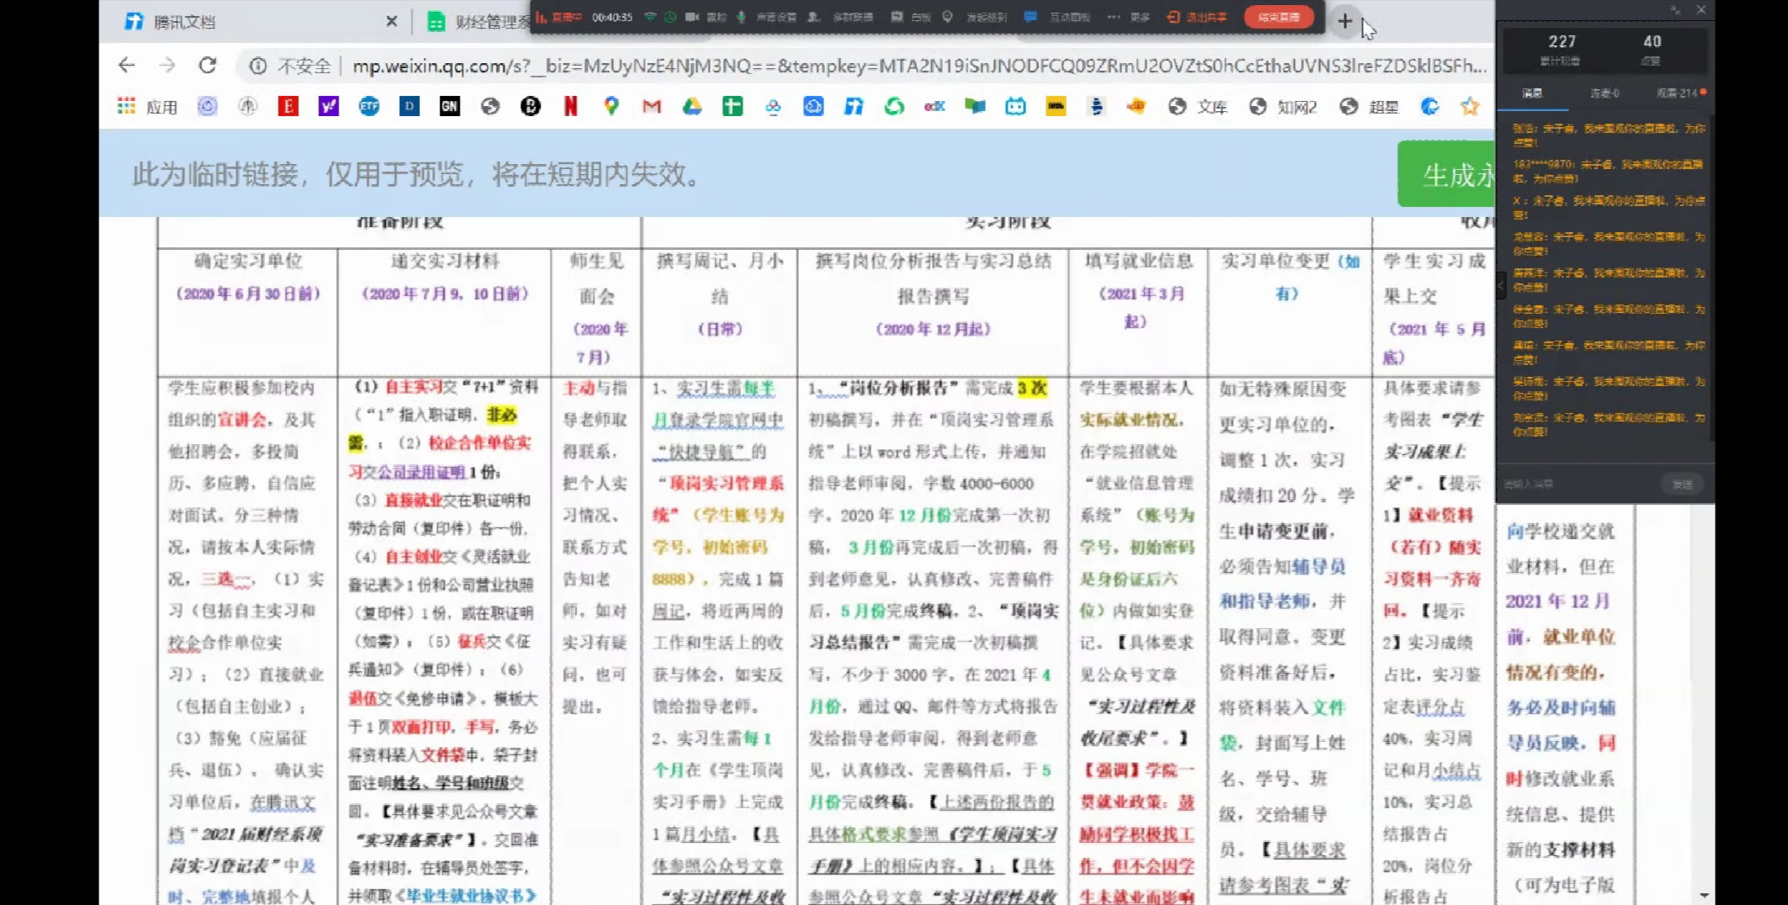Open 声音设置 in live toolbar
Screen dimensions: 1788x905
(775, 17)
